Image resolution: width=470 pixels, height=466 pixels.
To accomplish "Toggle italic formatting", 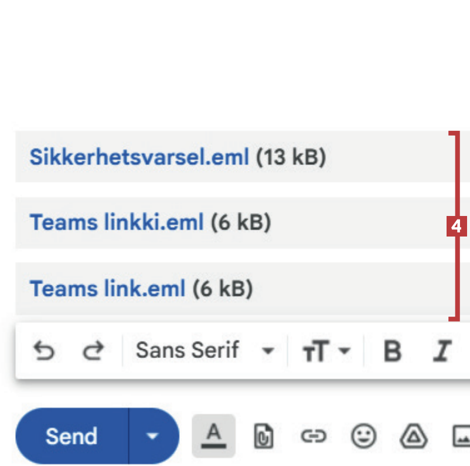I will [442, 351].
